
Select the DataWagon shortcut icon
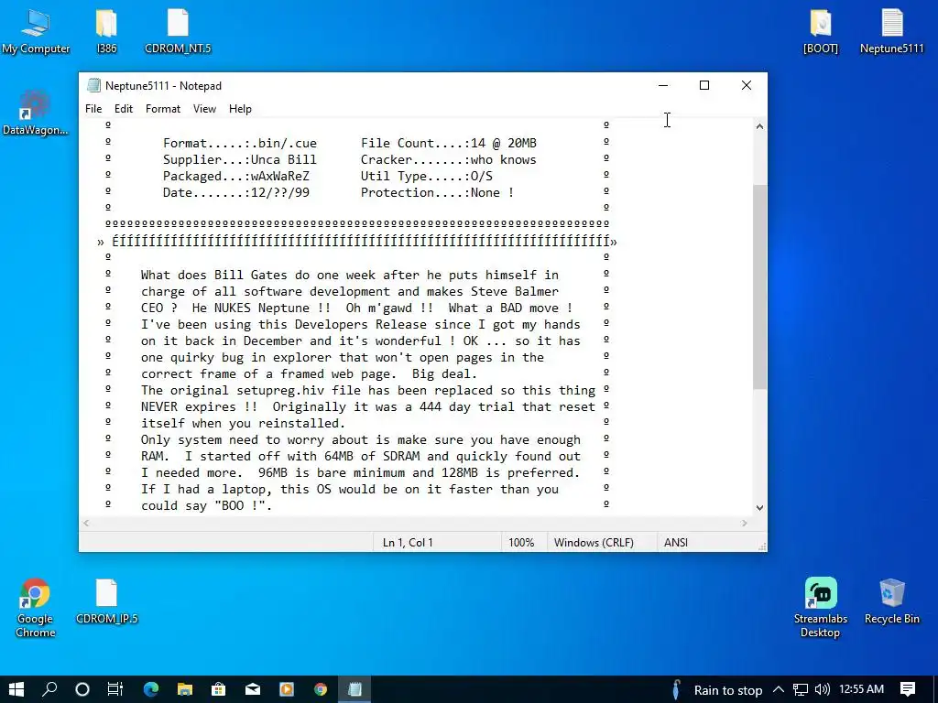pyautogui.click(x=36, y=113)
